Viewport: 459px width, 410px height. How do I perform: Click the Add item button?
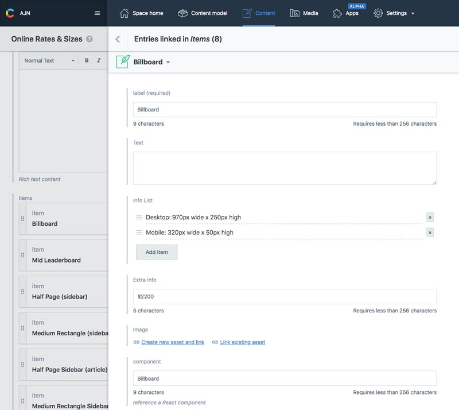click(x=157, y=252)
